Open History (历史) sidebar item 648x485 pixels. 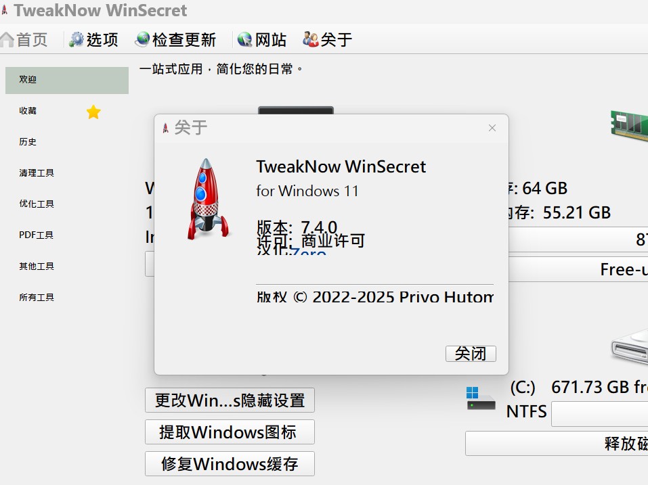[28, 142]
